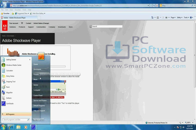196x130 pixels.
Task: Open Calculator from the Start menu
Action: (16, 70)
